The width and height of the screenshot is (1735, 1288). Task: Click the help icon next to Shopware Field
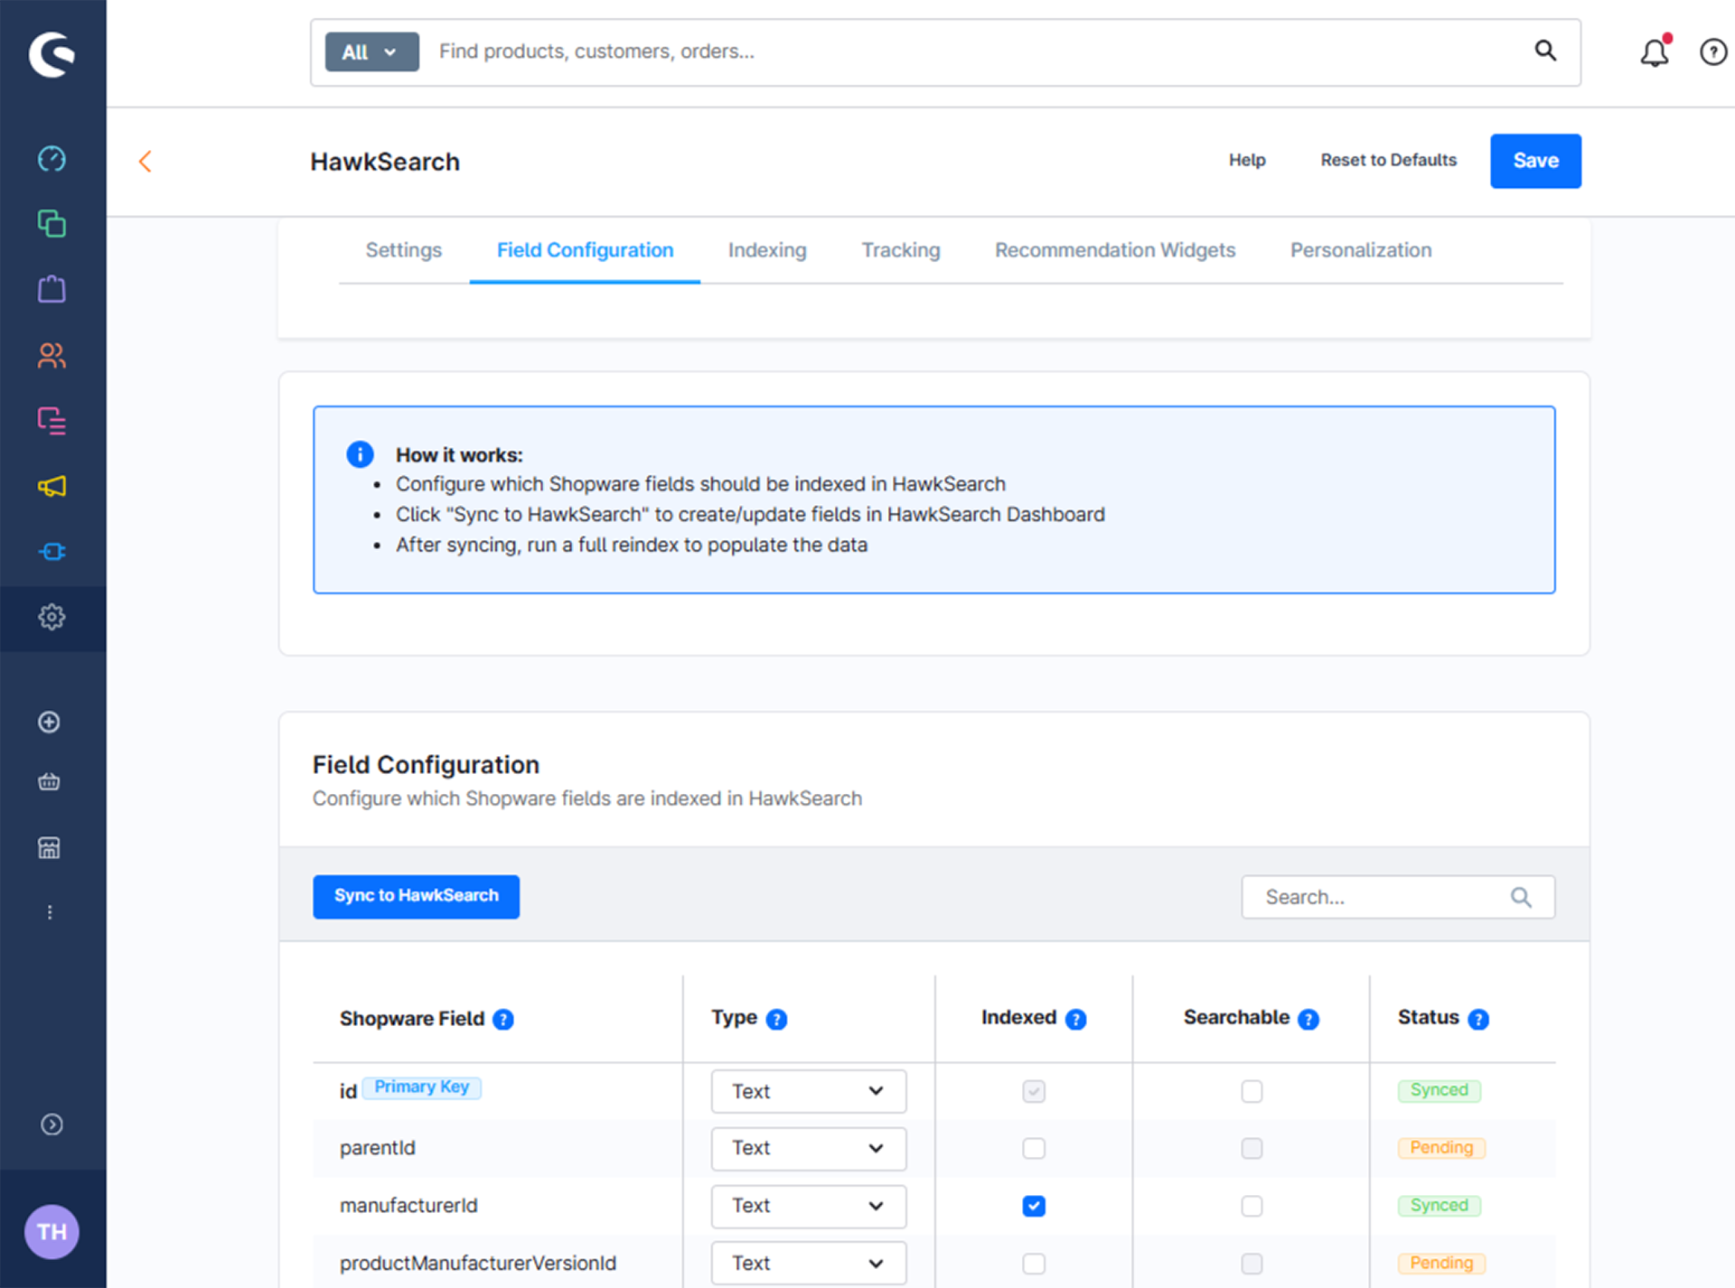point(503,1019)
